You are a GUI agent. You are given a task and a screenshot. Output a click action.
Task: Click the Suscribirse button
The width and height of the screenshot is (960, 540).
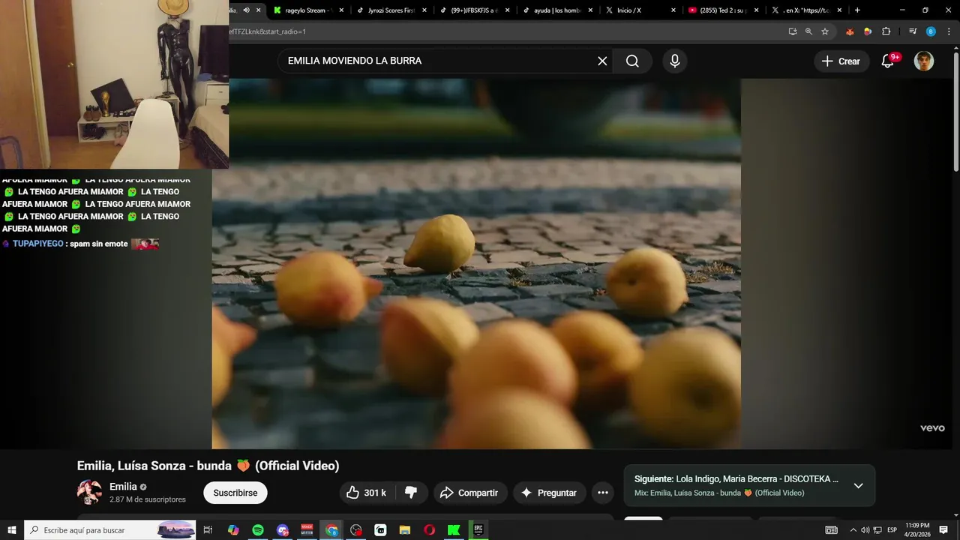pos(235,493)
